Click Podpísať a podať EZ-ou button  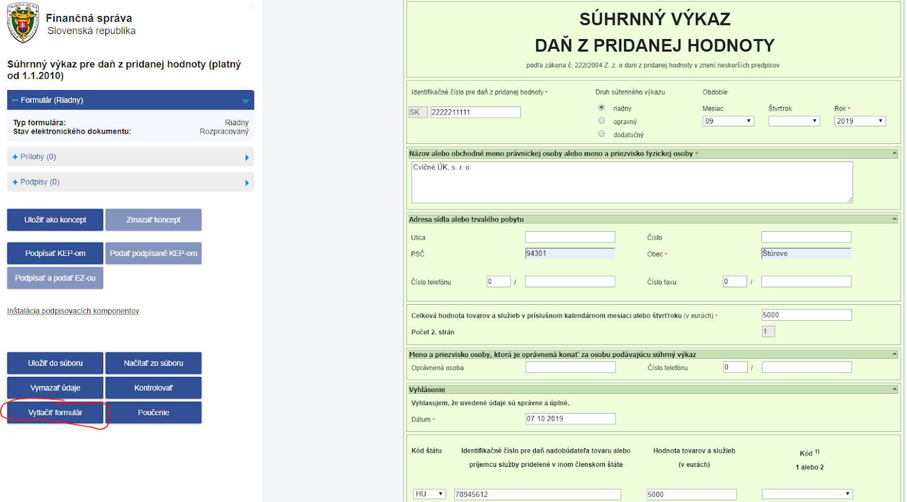pyautogui.click(x=55, y=278)
